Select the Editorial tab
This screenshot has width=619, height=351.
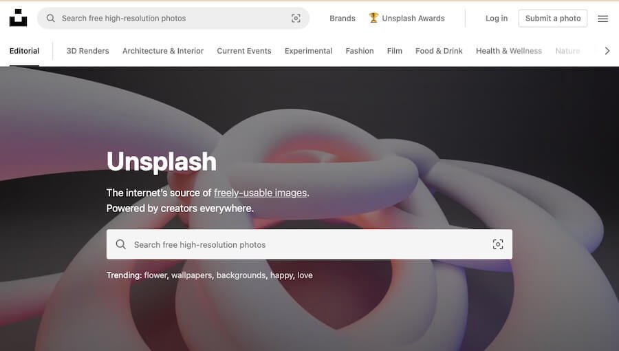[25, 51]
